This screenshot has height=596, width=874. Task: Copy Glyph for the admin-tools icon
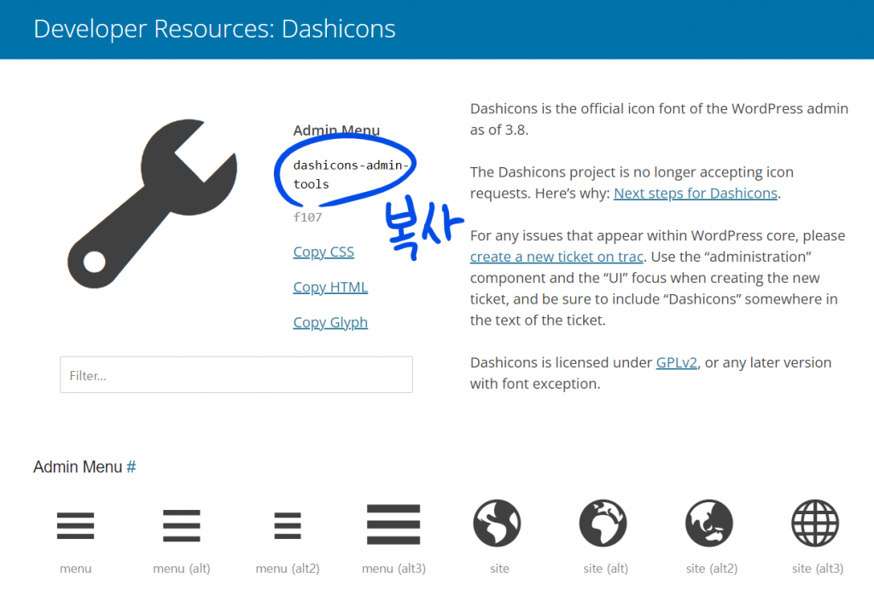coord(330,322)
